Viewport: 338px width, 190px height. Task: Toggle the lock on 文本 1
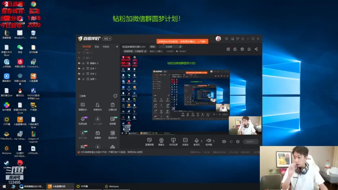(x=83, y=68)
